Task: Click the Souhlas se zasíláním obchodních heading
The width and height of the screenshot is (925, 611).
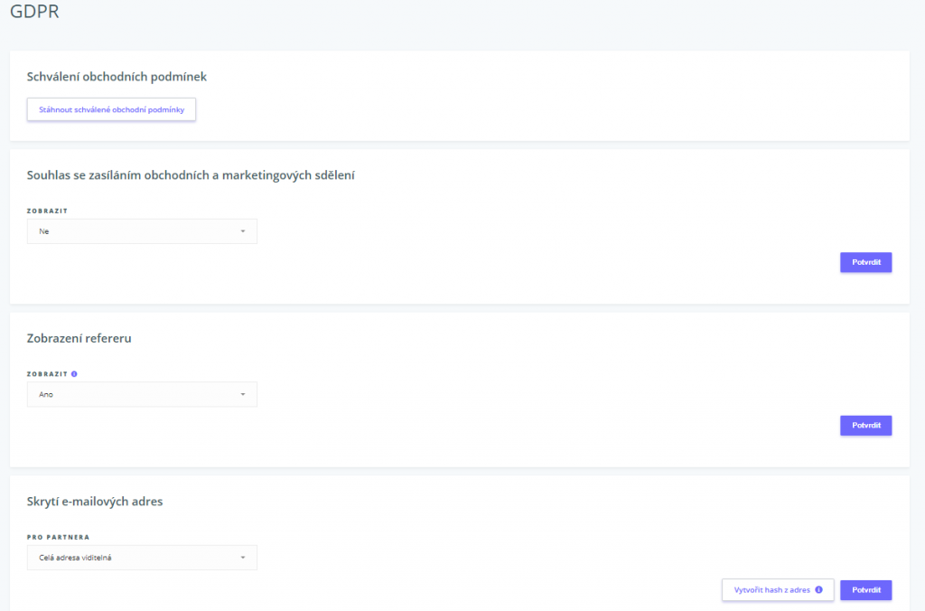Action: tap(191, 175)
